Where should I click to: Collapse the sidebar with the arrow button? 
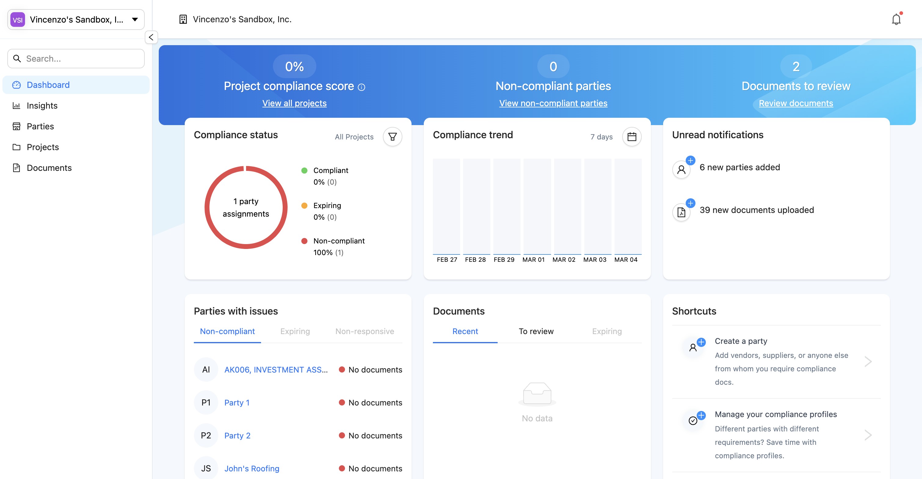151,37
